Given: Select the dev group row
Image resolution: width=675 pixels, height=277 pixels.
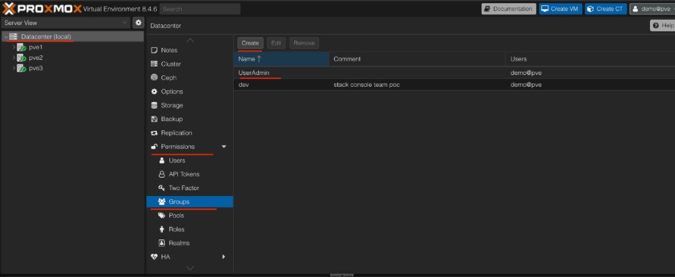Looking at the screenshot, I should click(x=454, y=85).
